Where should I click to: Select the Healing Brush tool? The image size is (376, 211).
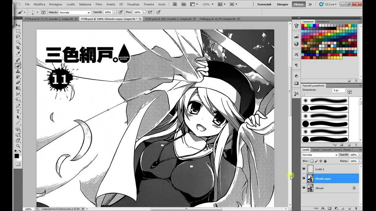tap(18, 60)
